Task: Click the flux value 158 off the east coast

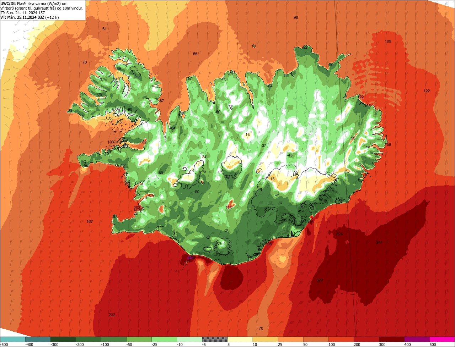Action: [388, 144]
